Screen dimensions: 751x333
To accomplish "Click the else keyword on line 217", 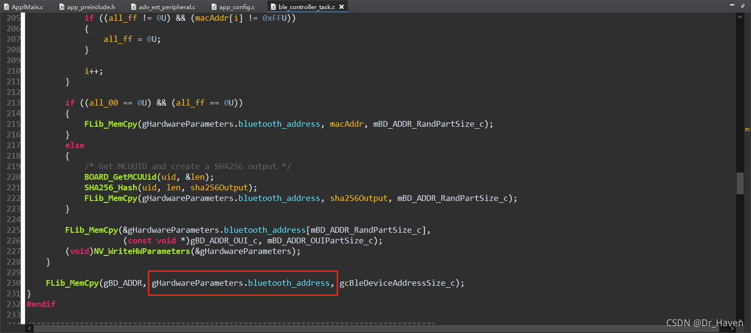I will point(75,145).
